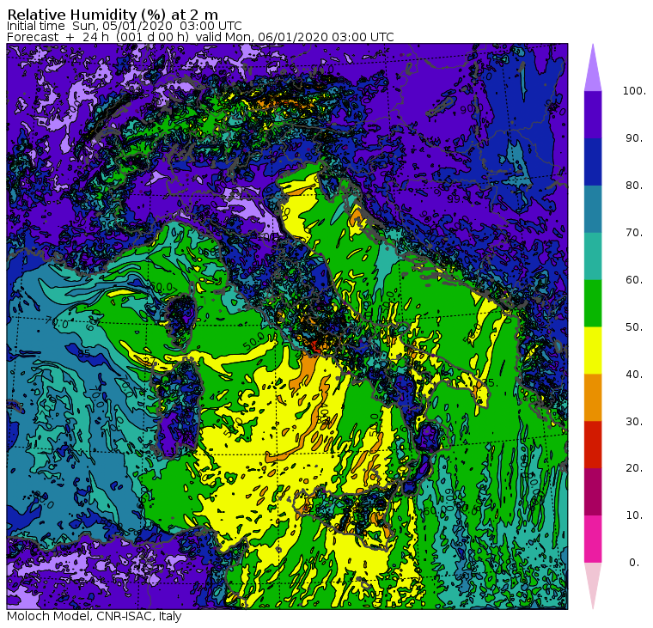Click the 90-100 purple colorbar segment

tap(593, 114)
